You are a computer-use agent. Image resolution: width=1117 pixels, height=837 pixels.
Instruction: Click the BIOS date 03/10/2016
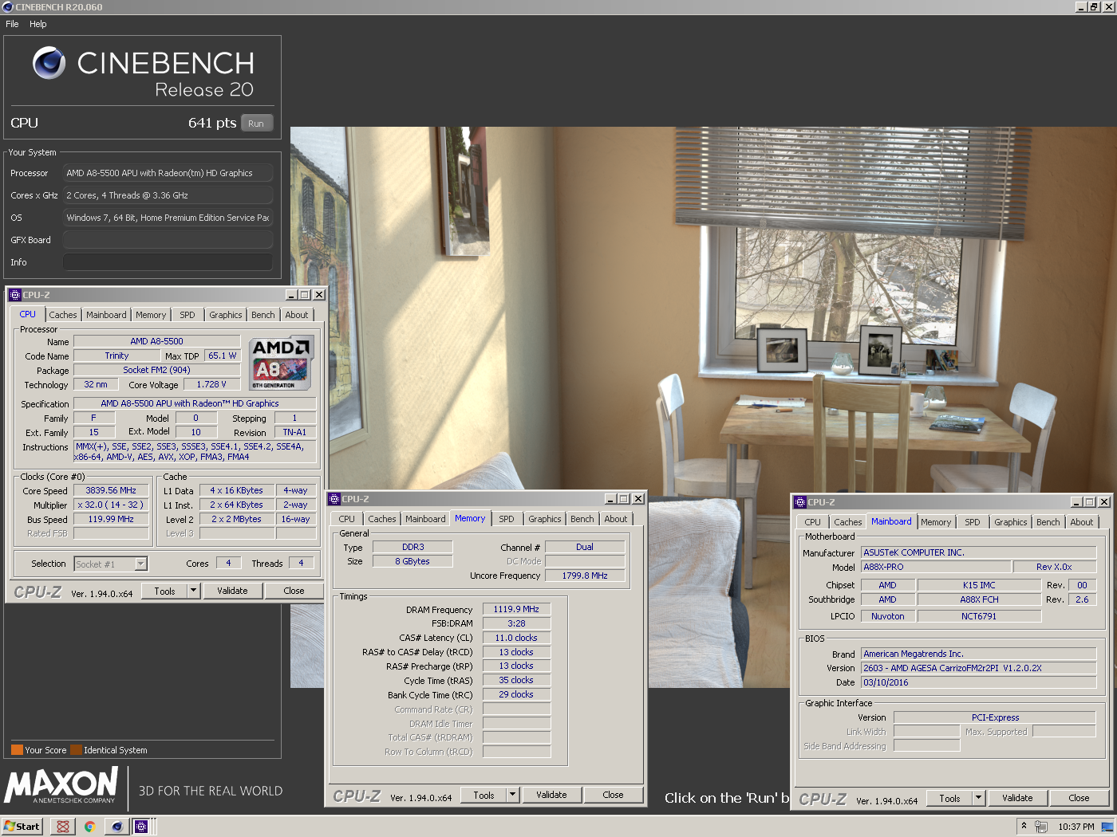(x=978, y=682)
